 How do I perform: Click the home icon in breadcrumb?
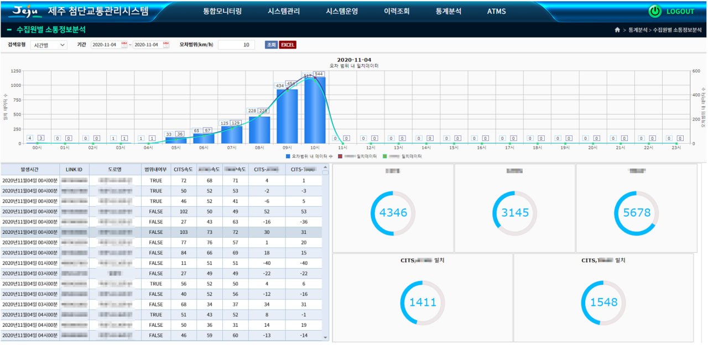coord(617,30)
